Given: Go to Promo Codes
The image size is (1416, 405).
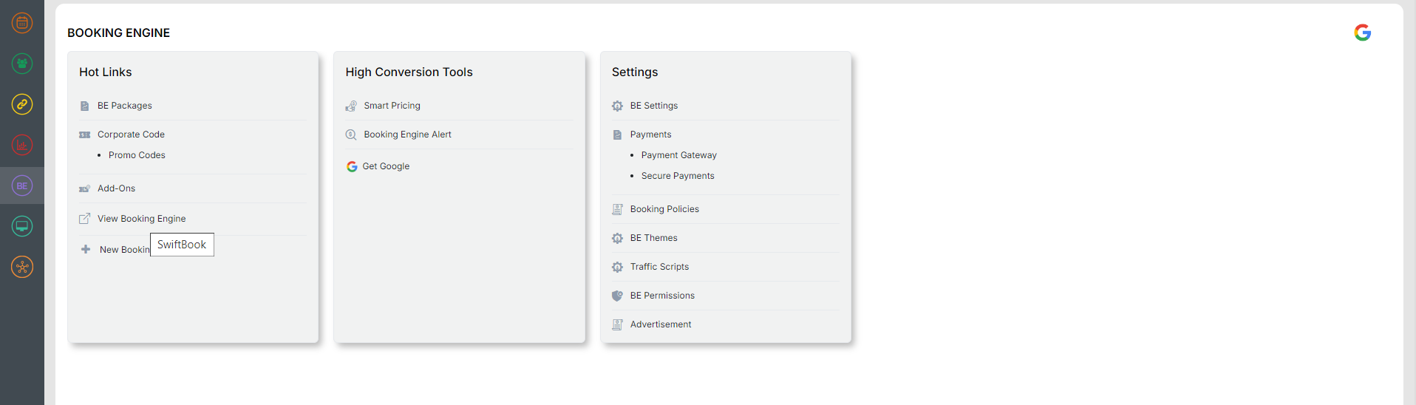Looking at the screenshot, I should [137, 155].
